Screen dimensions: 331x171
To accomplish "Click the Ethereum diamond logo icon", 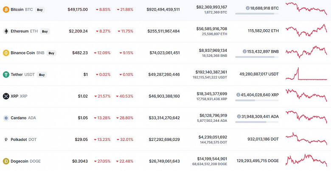I will click(6, 31).
